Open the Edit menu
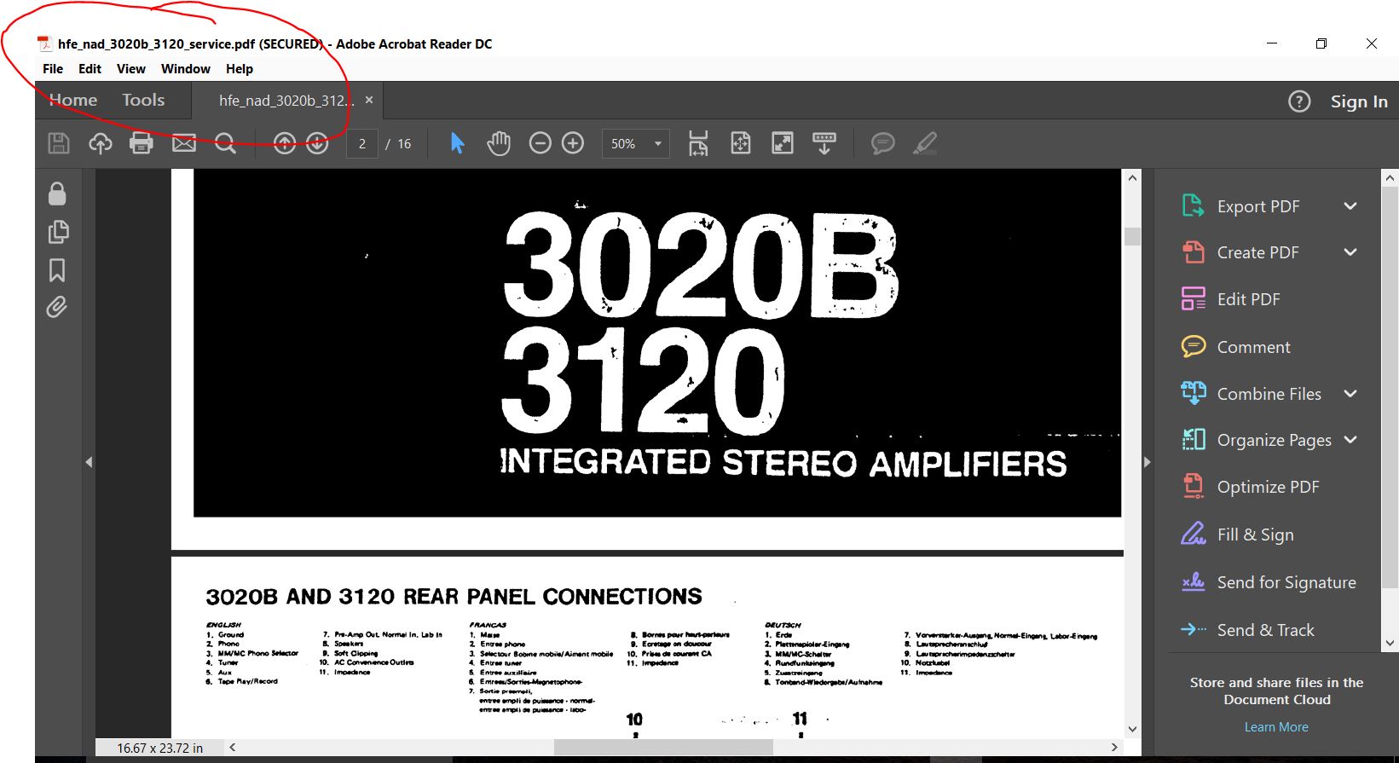This screenshot has height=763, width=1399. pyautogui.click(x=90, y=69)
